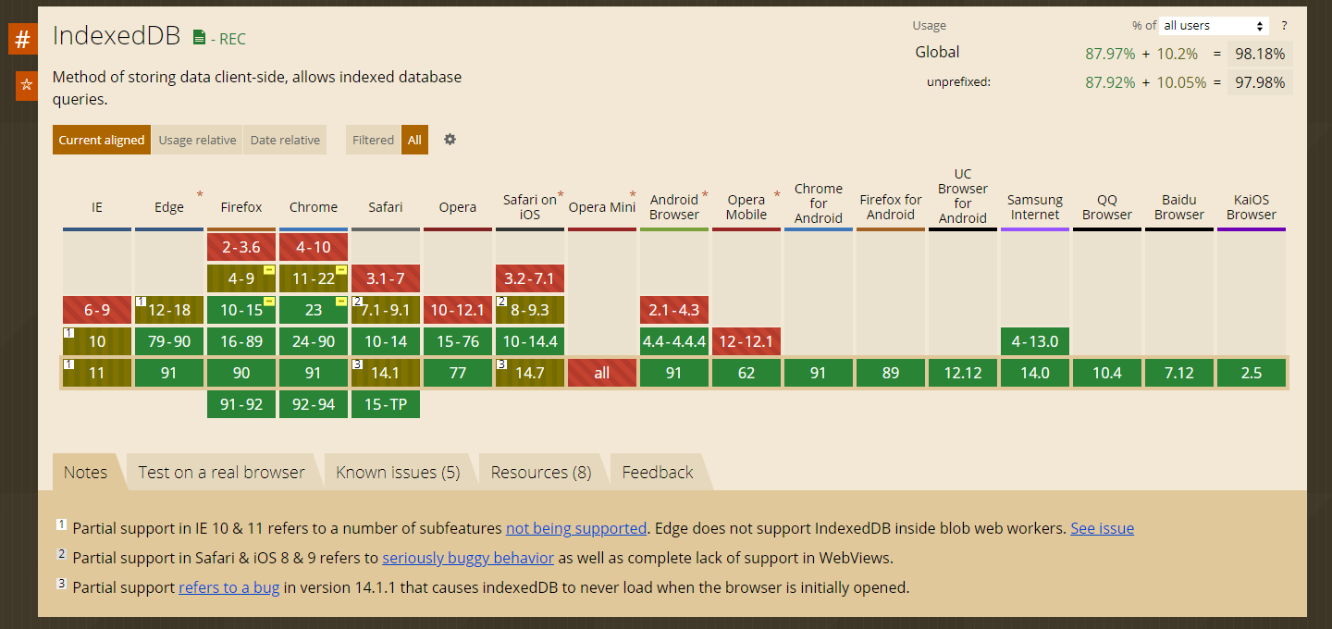Switch to Test on a real browser tab
This screenshot has width=1332, height=629.
click(x=222, y=472)
